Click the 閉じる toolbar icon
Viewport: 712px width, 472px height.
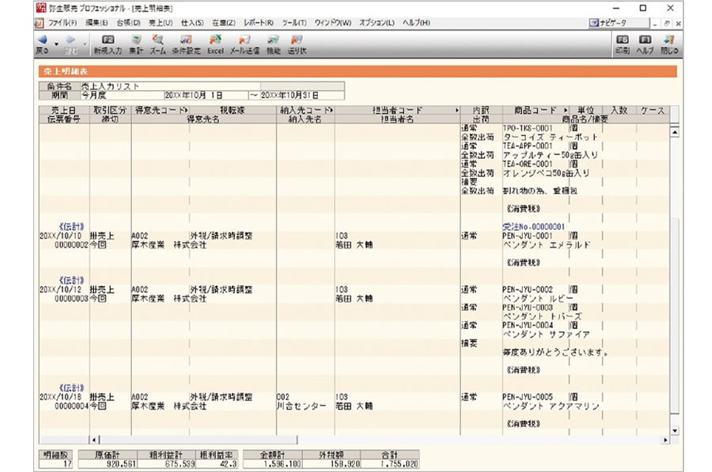pyautogui.click(x=668, y=40)
